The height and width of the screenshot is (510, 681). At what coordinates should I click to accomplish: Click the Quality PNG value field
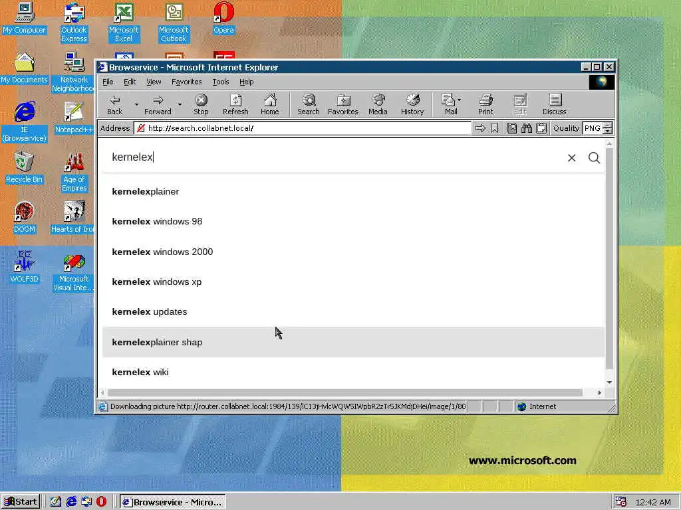(x=593, y=128)
